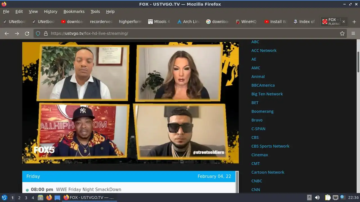
Task: Open the ABC channel link
Action: tap(255, 42)
